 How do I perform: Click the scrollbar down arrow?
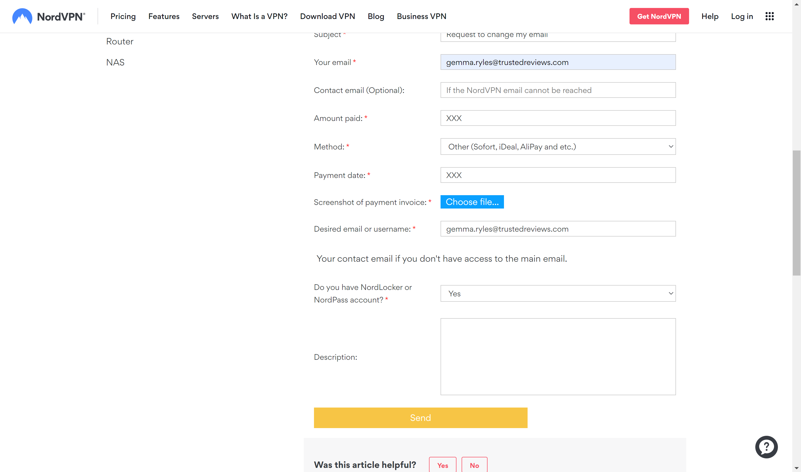pos(796,468)
